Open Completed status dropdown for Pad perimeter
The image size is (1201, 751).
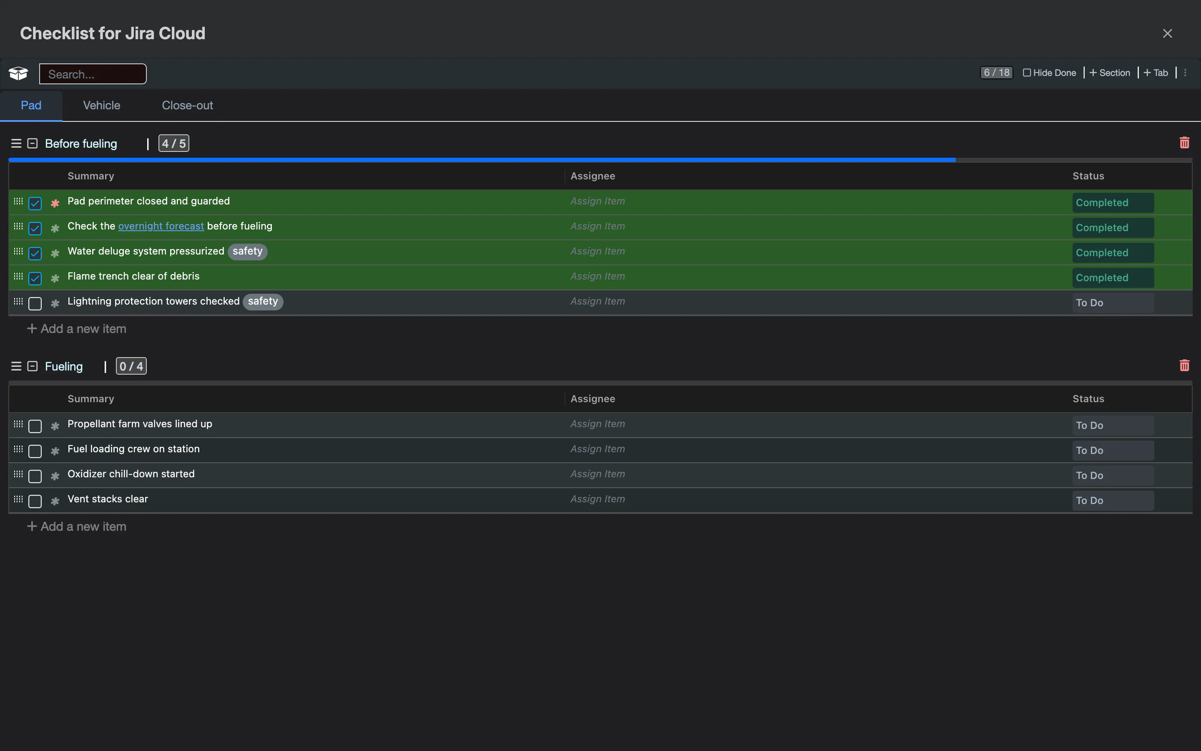(1113, 203)
